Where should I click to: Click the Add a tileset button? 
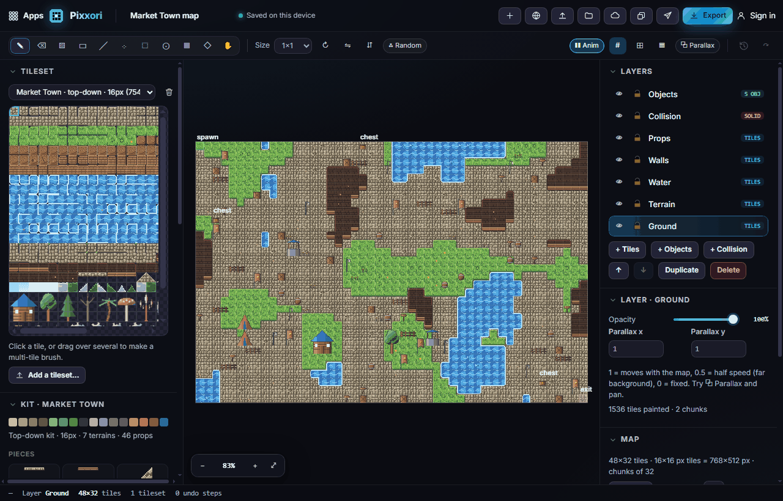[x=47, y=375]
